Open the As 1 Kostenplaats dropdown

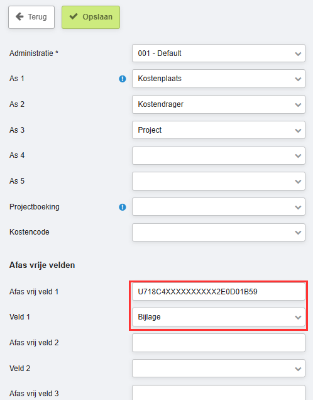219,79
